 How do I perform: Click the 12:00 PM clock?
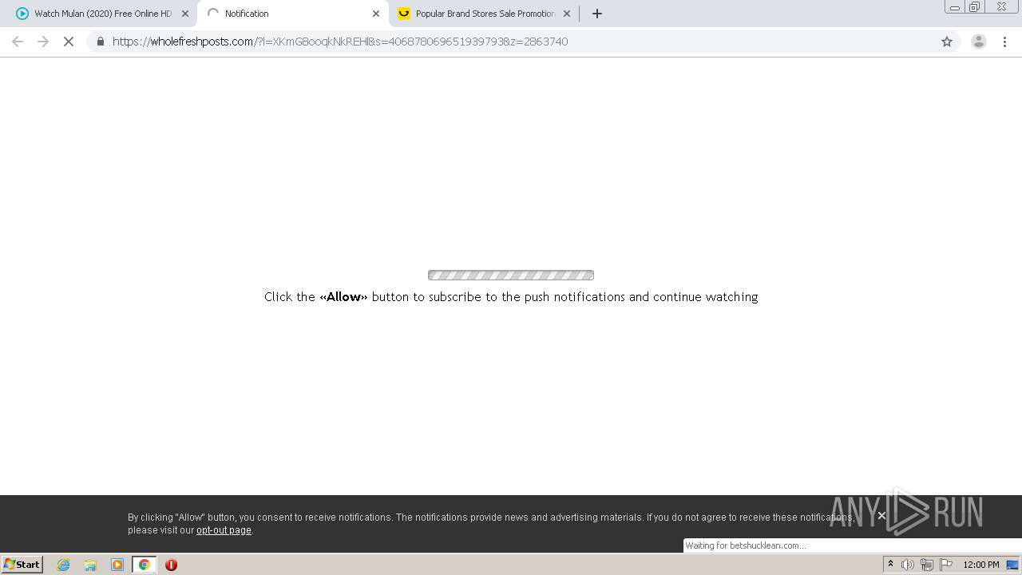(x=981, y=565)
